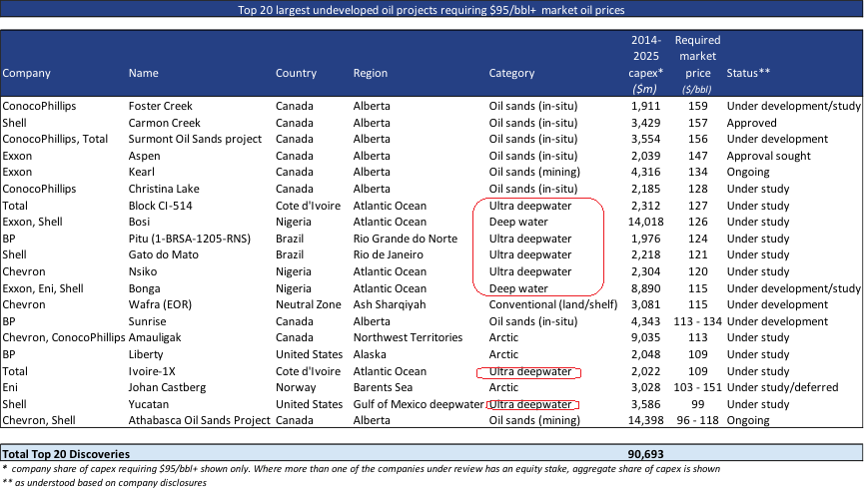Click the Ivoire-1X project name
The image size is (864, 489).
(x=152, y=371)
